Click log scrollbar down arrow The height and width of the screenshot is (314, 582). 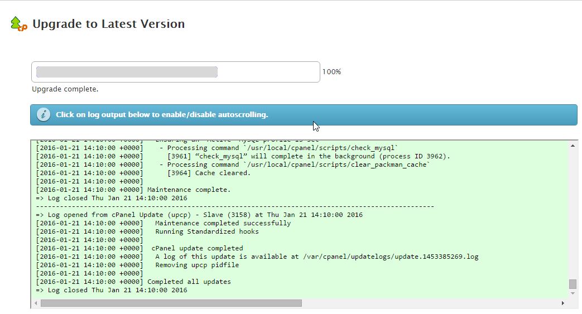click(573, 293)
